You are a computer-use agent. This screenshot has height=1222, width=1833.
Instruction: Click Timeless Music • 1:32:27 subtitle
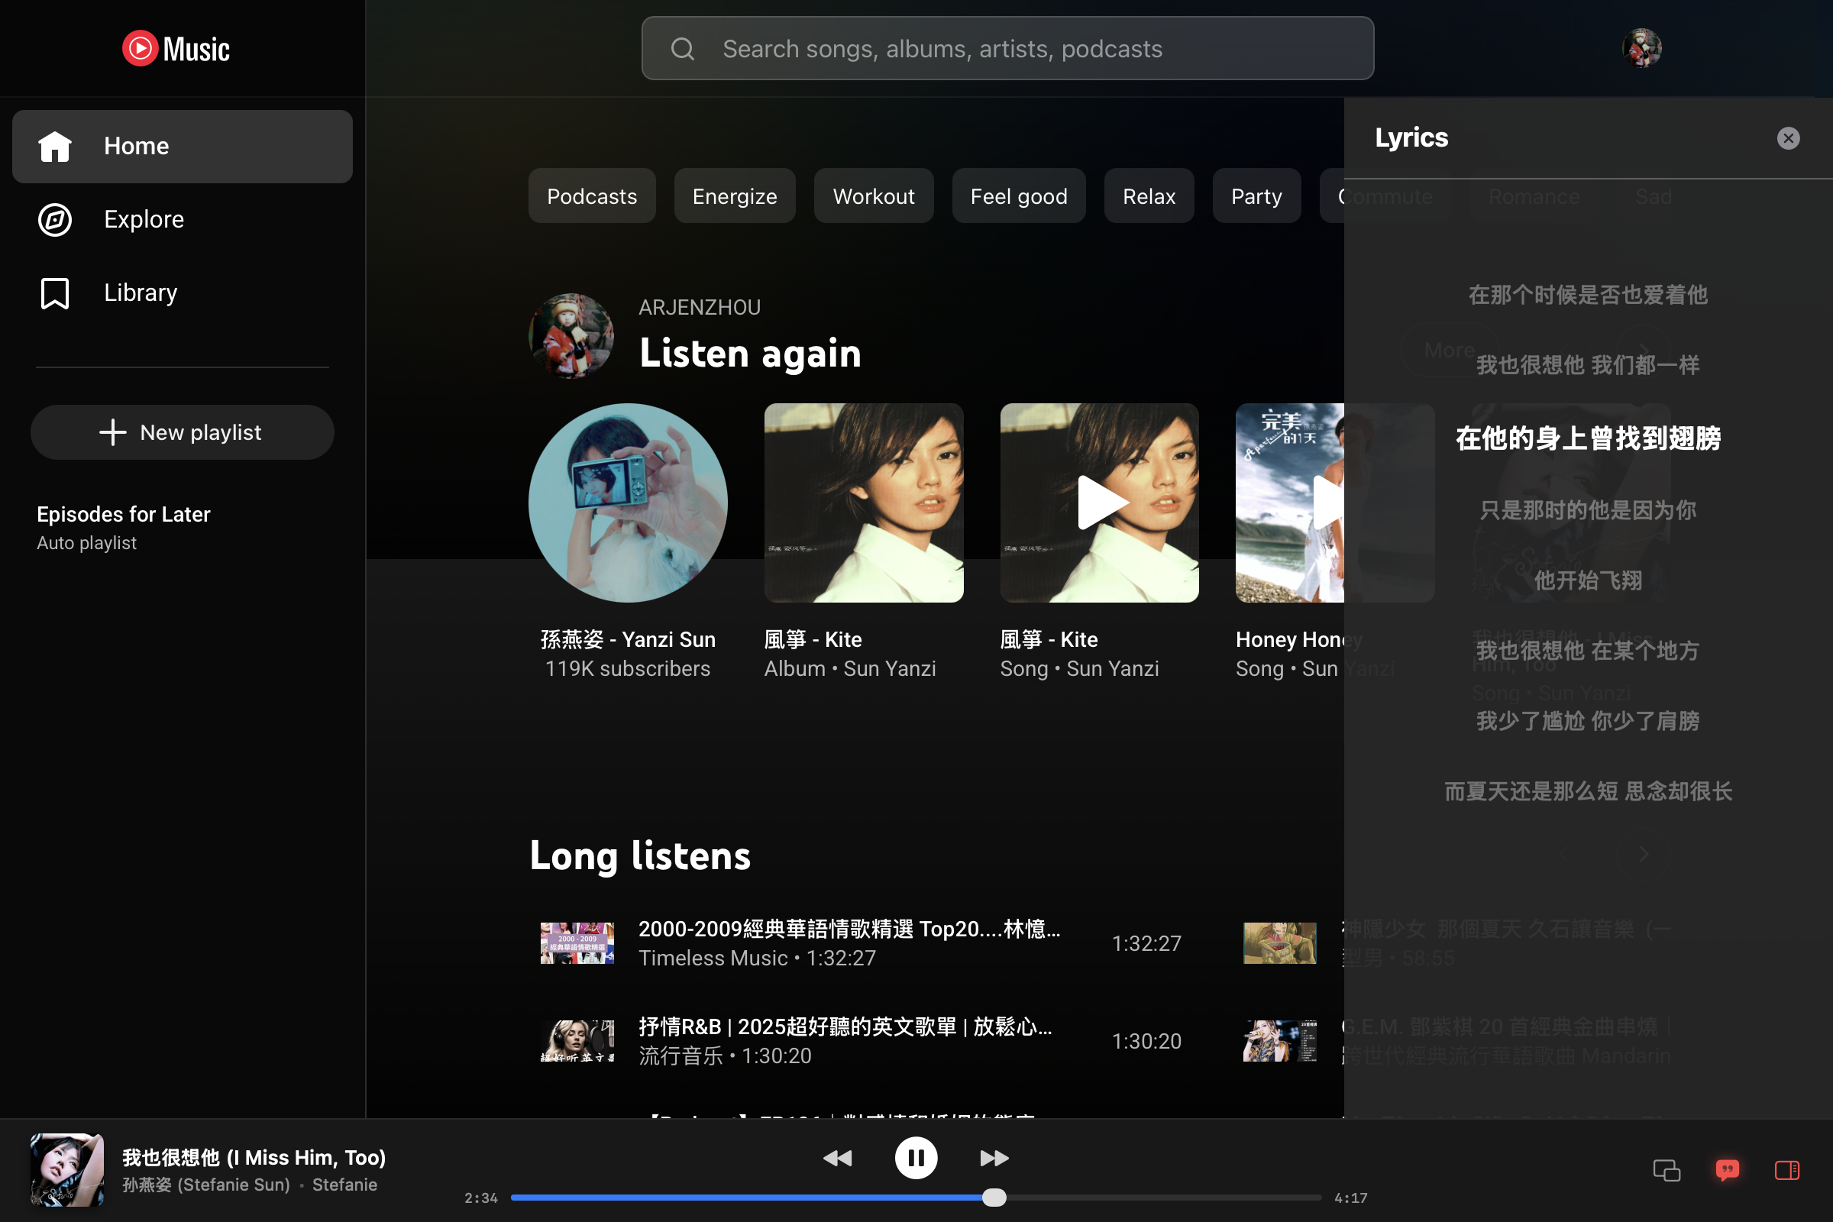pos(758,958)
